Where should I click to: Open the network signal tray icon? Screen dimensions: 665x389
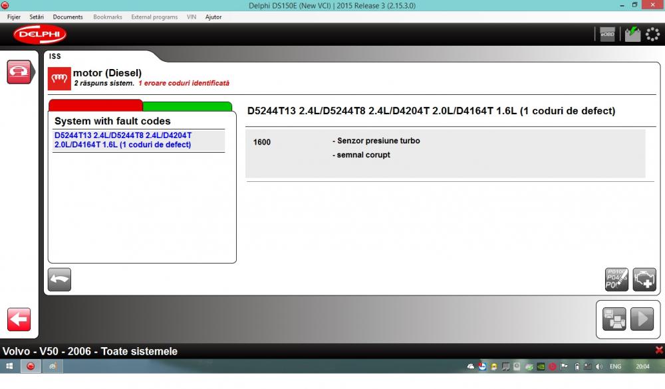(x=587, y=366)
